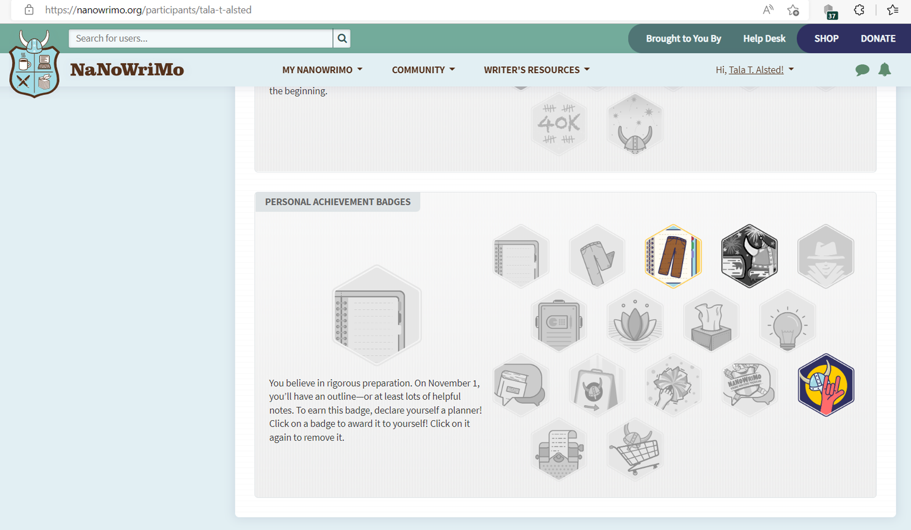The image size is (911, 530).
Task: Click the DONATE button
Action: pyautogui.click(x=878, y=38)
